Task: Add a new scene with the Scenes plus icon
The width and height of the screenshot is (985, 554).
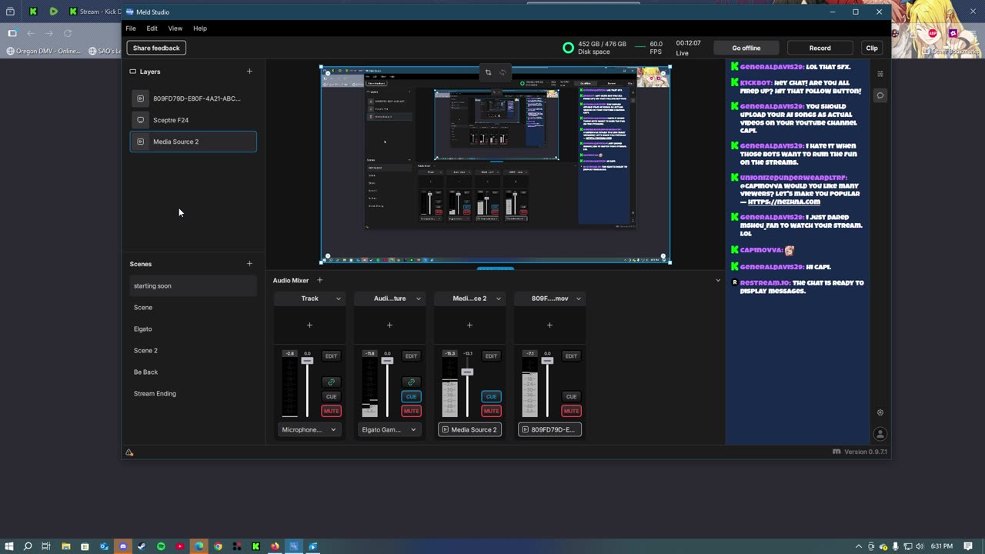Action: (x=249, y=264)
